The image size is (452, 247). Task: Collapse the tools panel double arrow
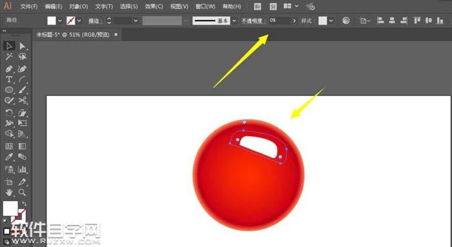click(x=5, y=31)
